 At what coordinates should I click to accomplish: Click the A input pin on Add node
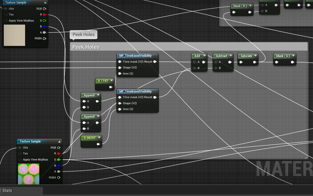click(194, 62)
